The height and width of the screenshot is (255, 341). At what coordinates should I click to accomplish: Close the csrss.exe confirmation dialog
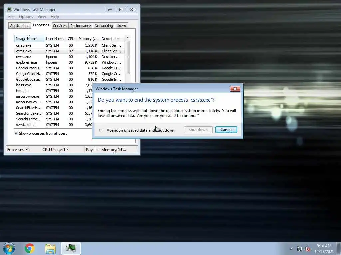click(x=235, y=89)
